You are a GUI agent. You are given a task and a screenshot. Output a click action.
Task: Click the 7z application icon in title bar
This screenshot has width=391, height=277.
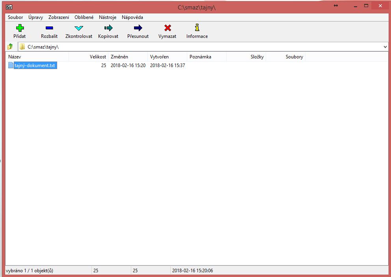9,7
